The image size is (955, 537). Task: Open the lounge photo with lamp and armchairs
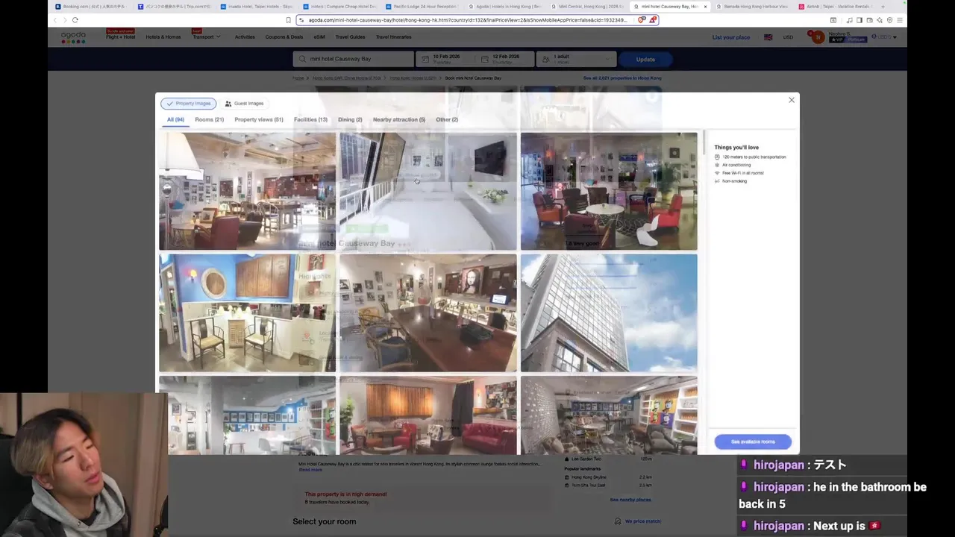click(x=247, y=191)
